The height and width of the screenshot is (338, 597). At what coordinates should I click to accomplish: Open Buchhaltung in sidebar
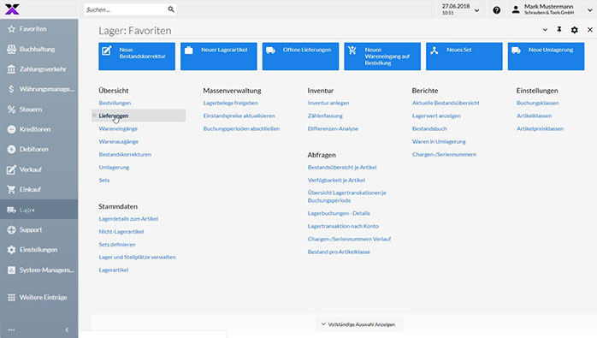point(38,49)
